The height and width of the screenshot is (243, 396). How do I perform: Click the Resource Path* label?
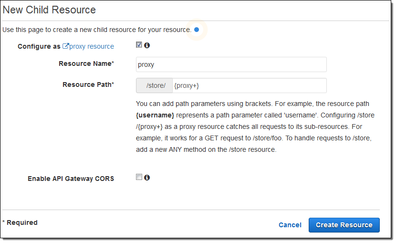88,85
